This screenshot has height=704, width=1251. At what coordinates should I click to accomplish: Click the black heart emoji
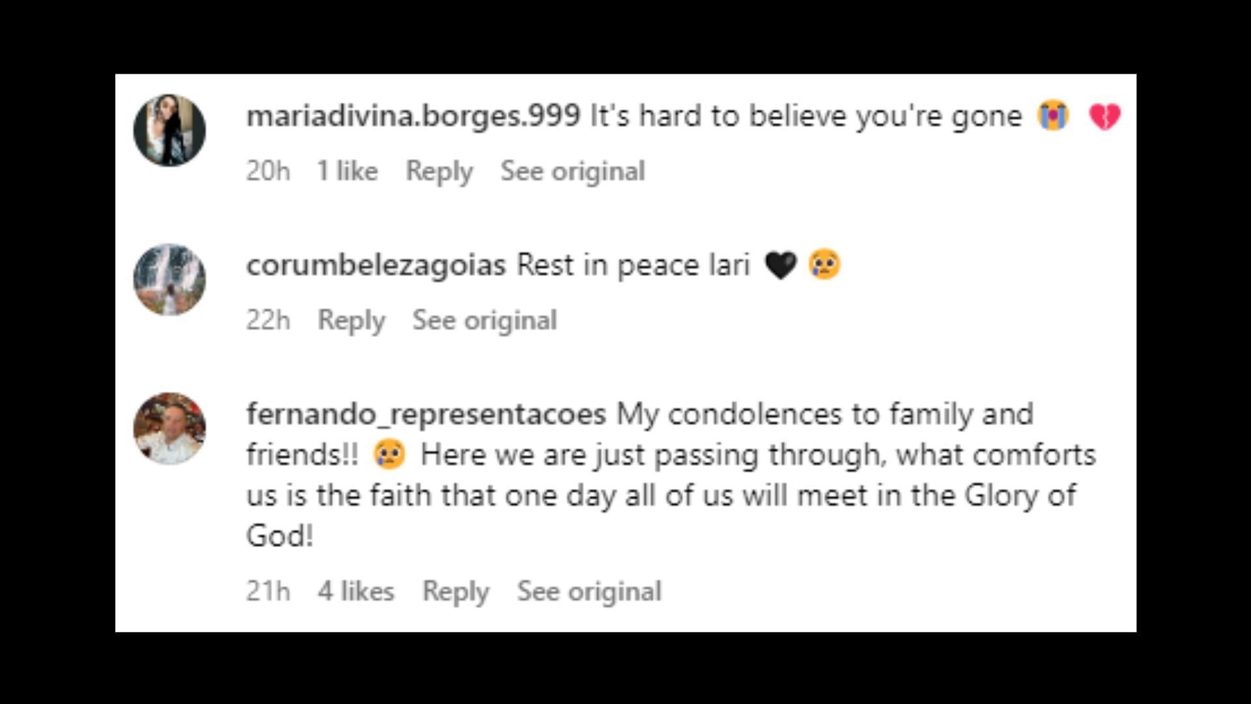(781, 265)
